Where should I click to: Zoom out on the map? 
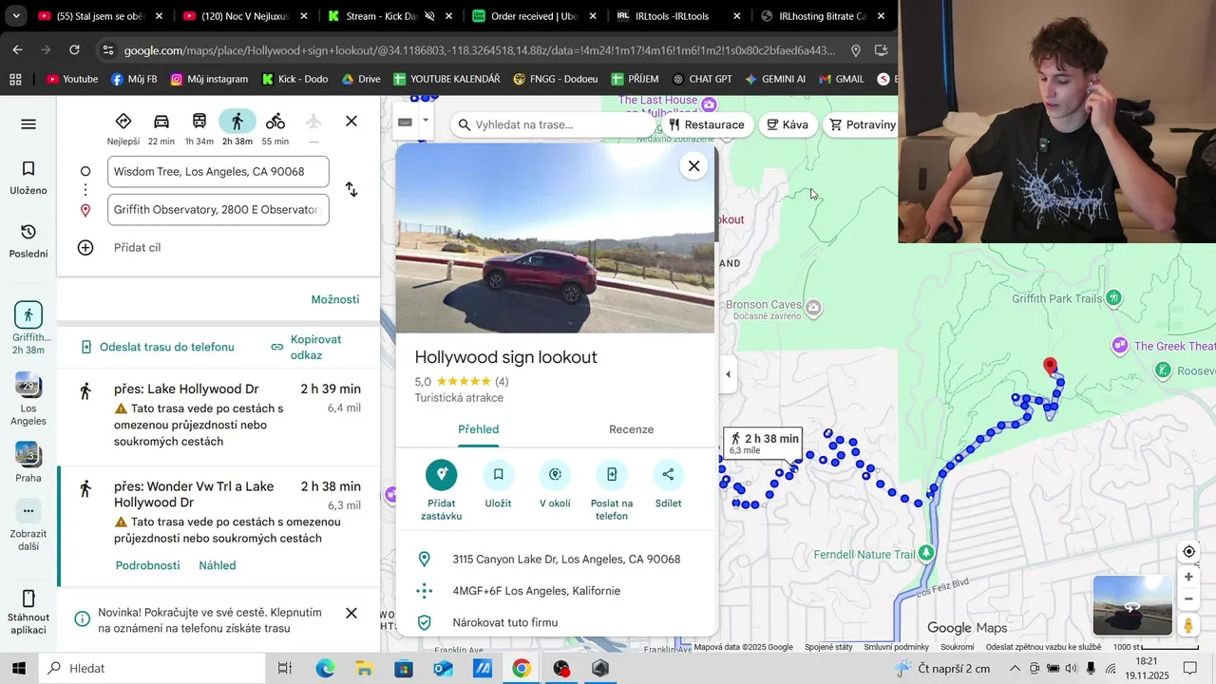pos(1188,599)
